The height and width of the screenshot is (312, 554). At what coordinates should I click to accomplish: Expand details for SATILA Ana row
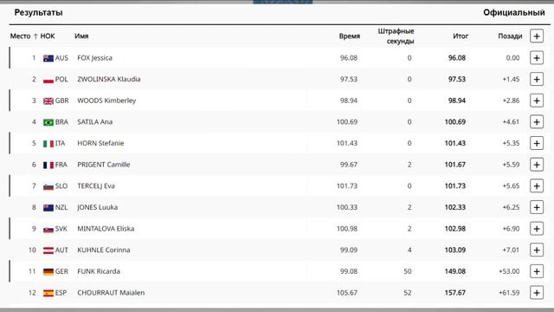pyautogui.click(x=537, y=122)
